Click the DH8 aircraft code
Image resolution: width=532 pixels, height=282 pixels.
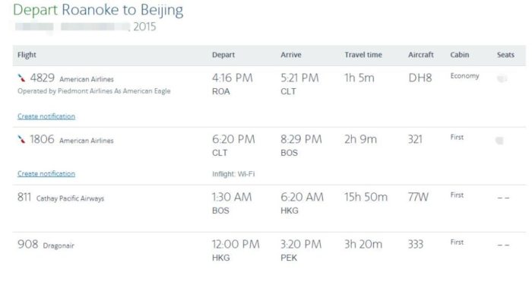coord(420,78)
